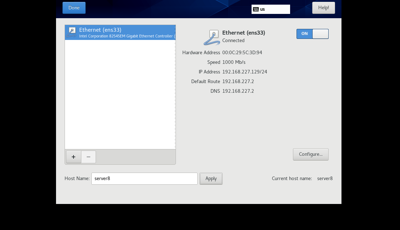Toggle the Ethernet connection ON switch off

pos(312,34)
